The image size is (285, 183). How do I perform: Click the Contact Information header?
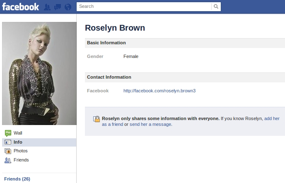[x=109, y=77]
